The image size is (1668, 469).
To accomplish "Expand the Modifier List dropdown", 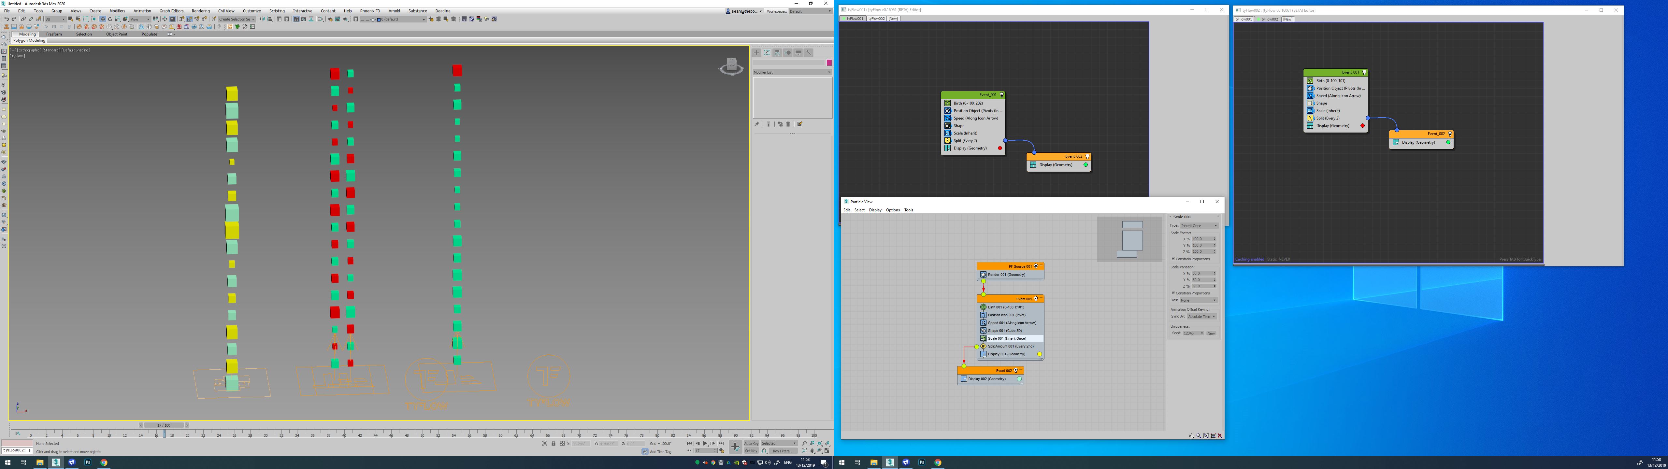I will (792, 72).
